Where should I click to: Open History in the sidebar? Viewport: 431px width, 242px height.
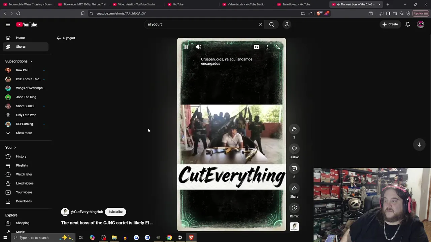pos(26,156)
